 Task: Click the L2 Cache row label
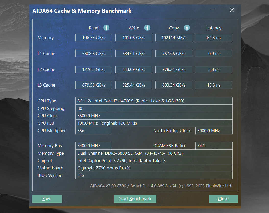coord(46,69)
